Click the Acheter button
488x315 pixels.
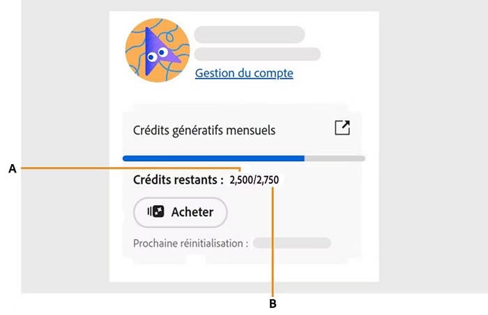pos(180,212)
